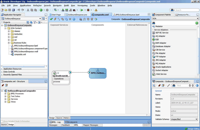200x130 pixels.
Task: Open the OutboundDequeue application dropdown
Action: [40, 19]
